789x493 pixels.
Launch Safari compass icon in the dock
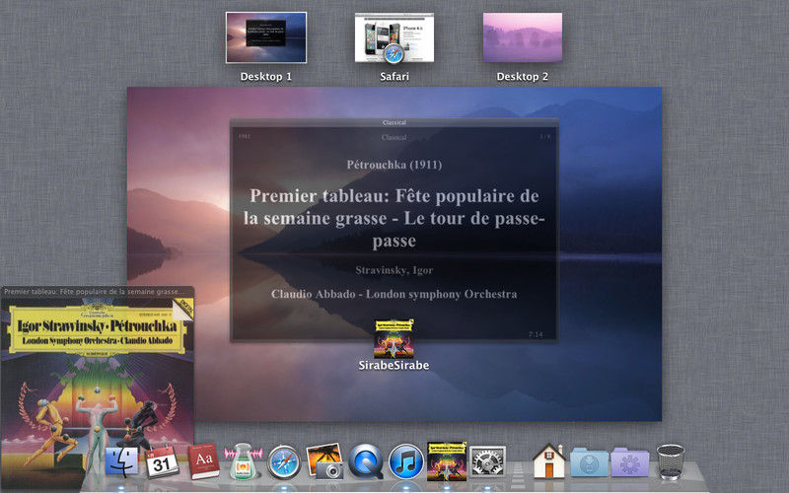point(283,461)
